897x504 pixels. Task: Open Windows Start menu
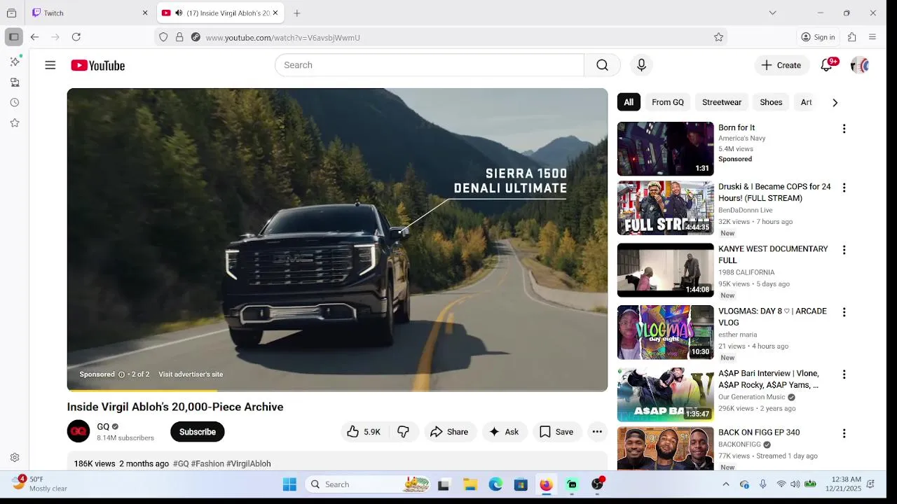pos(289,484)
